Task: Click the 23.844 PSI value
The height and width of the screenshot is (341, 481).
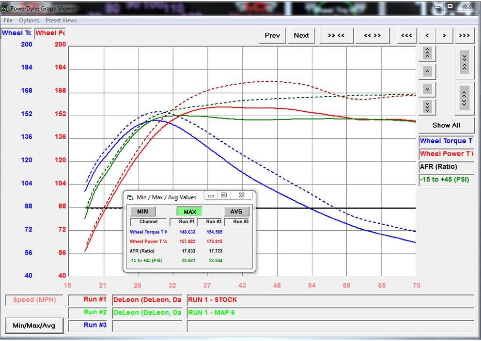Action: click(x=216, y=261)
